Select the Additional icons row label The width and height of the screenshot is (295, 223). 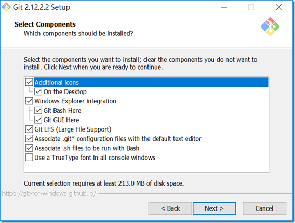57,82
